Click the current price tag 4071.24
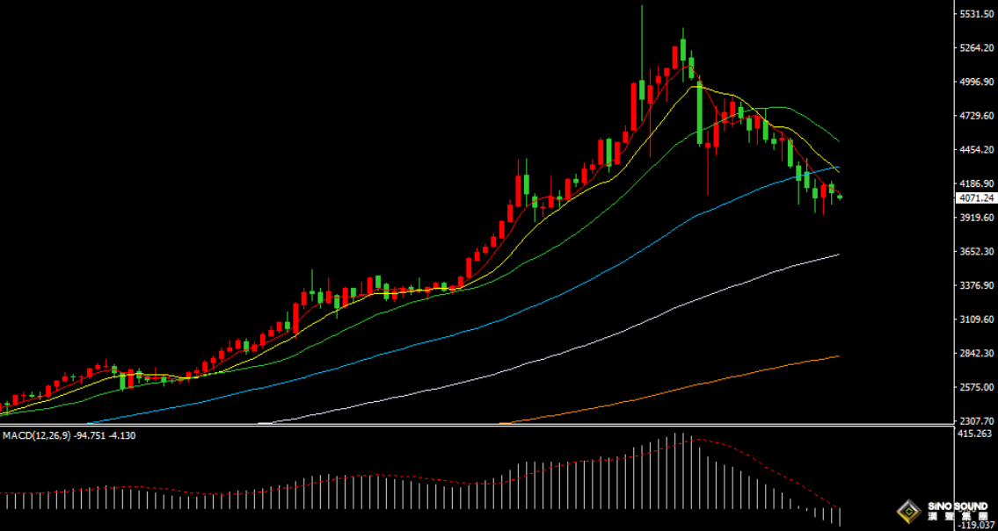The height and width of the screenshot is (531, 998). (976, 198)
